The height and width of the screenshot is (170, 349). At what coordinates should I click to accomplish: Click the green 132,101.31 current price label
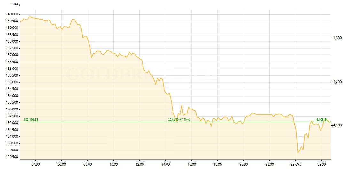[x=31, y=120]
